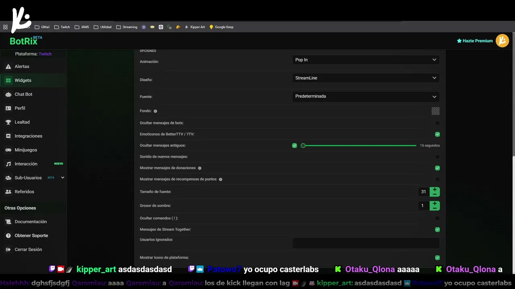
Task: Click the Twitch platform link
Action: pyautogui.click(x=45, y=54)
